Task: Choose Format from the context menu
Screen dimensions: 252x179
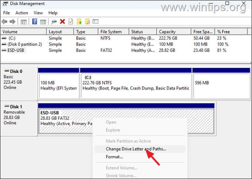Action: (114, 157)
